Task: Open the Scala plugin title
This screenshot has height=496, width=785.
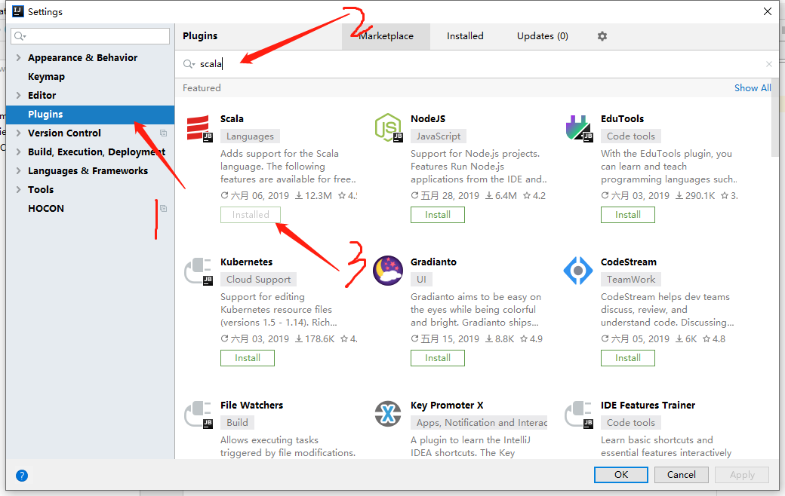Action: pyautogui.click(x=232, y=119)
